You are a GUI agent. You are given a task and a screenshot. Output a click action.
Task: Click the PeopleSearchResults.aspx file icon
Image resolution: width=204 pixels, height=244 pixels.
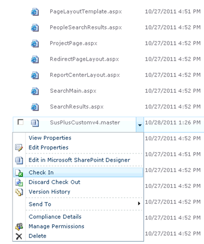pos(35,28)
